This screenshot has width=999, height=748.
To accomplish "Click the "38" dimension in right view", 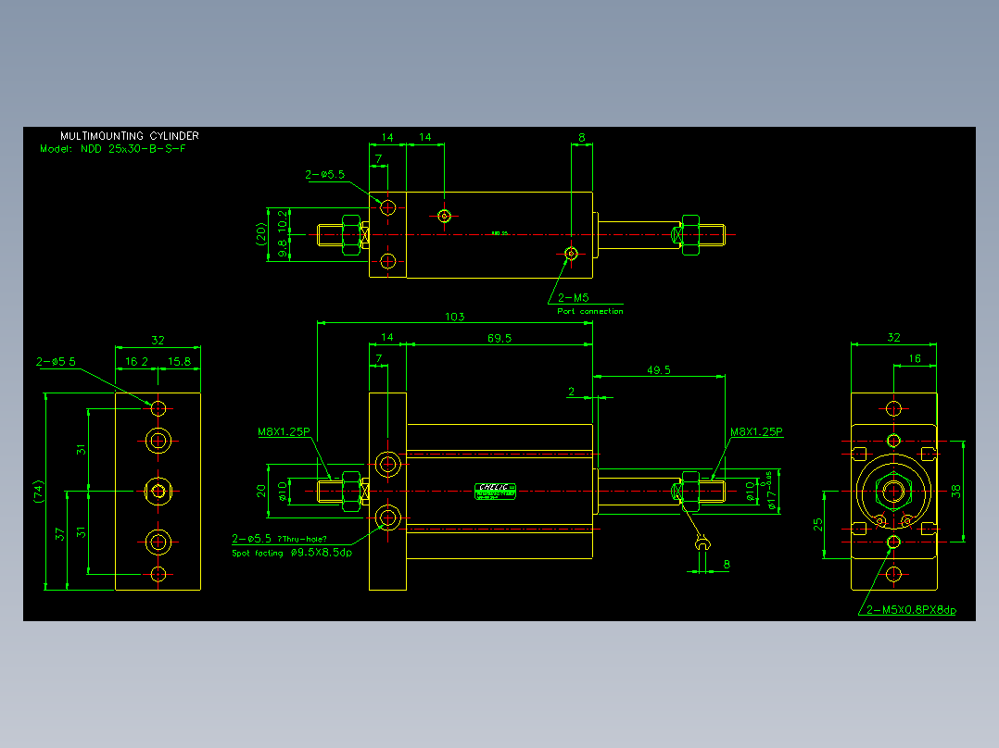I will point(955,491).
